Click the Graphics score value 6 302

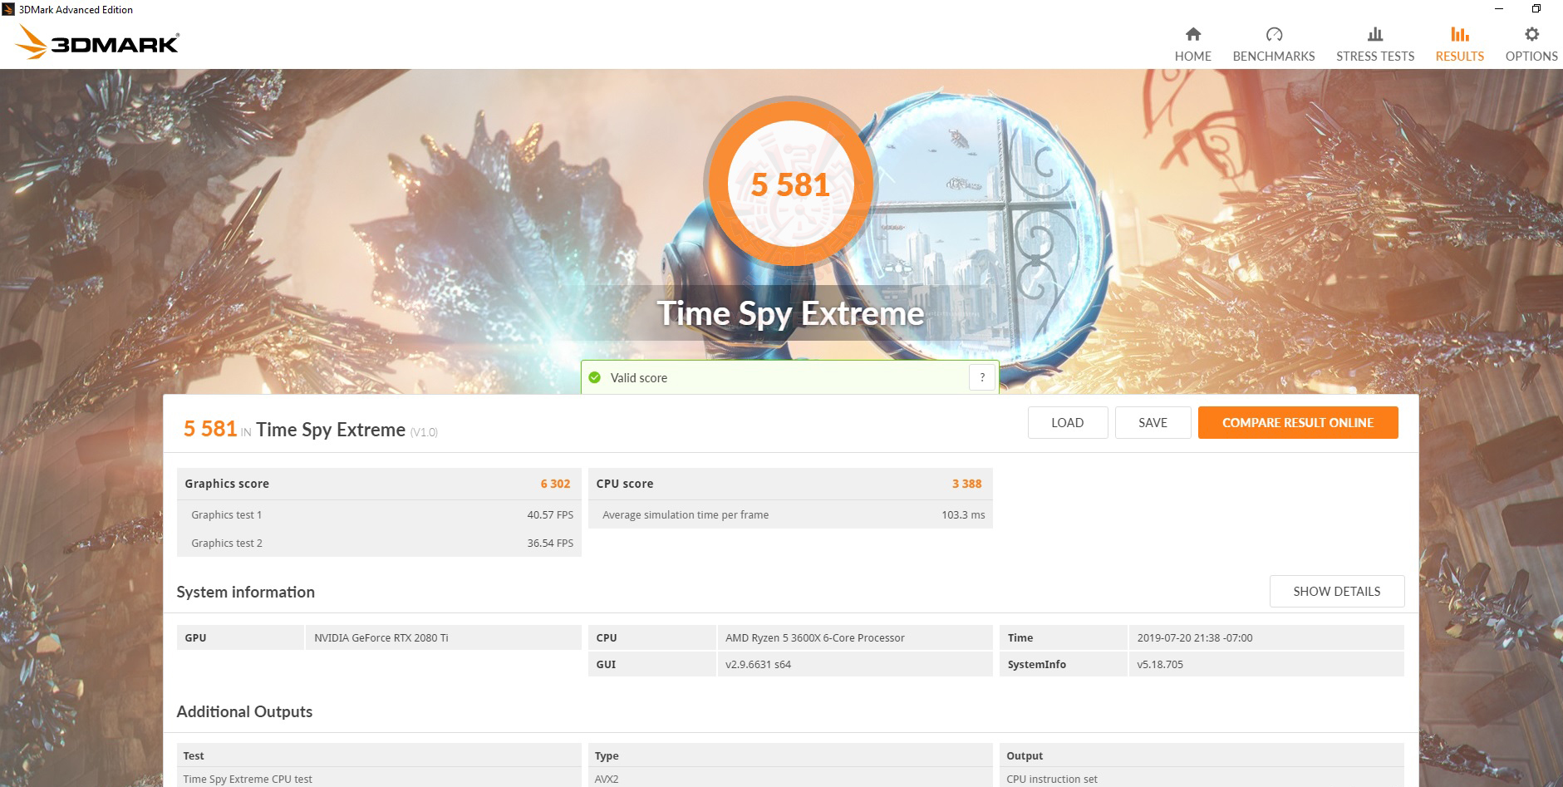tap(555, 484)
